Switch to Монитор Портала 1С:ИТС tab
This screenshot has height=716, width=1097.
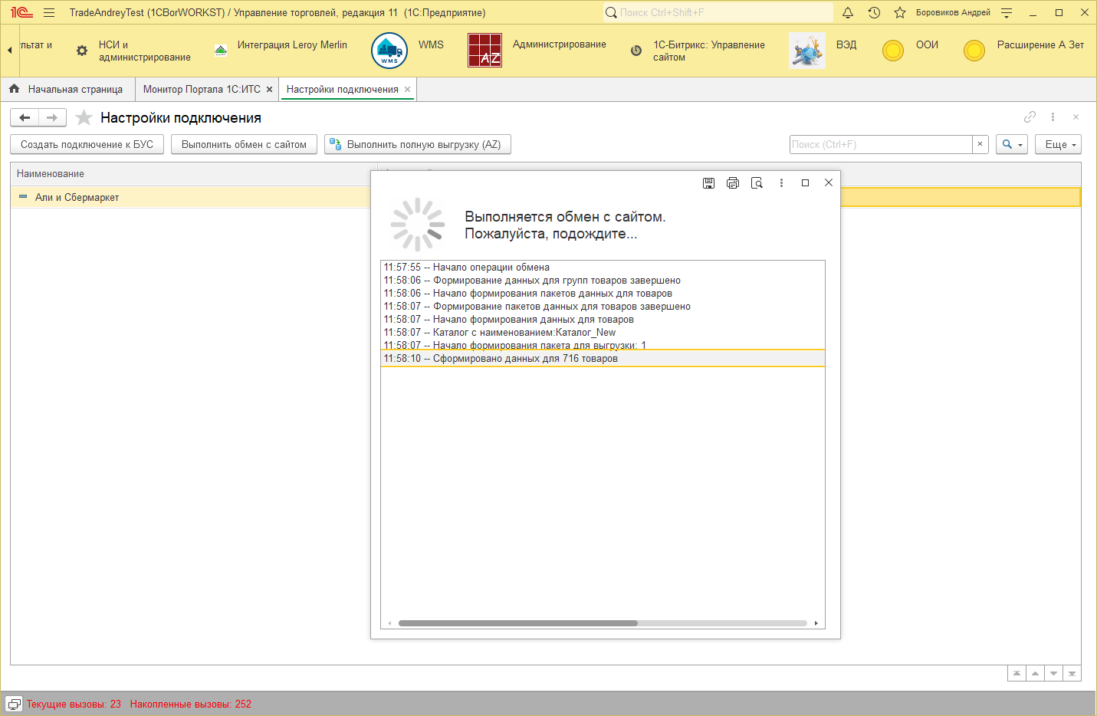pos(202,90)
